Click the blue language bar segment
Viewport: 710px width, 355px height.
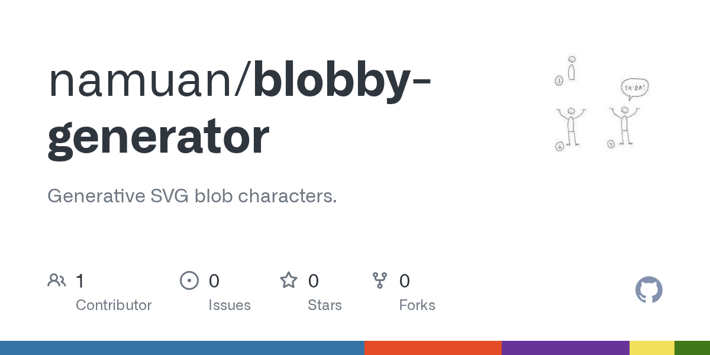tap(182, 348)
